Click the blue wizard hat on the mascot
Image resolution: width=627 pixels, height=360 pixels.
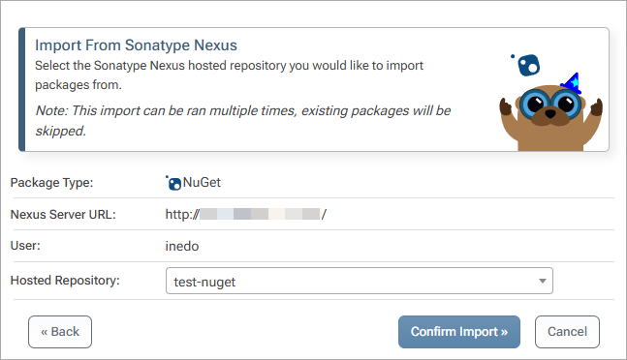pos(571,83)
